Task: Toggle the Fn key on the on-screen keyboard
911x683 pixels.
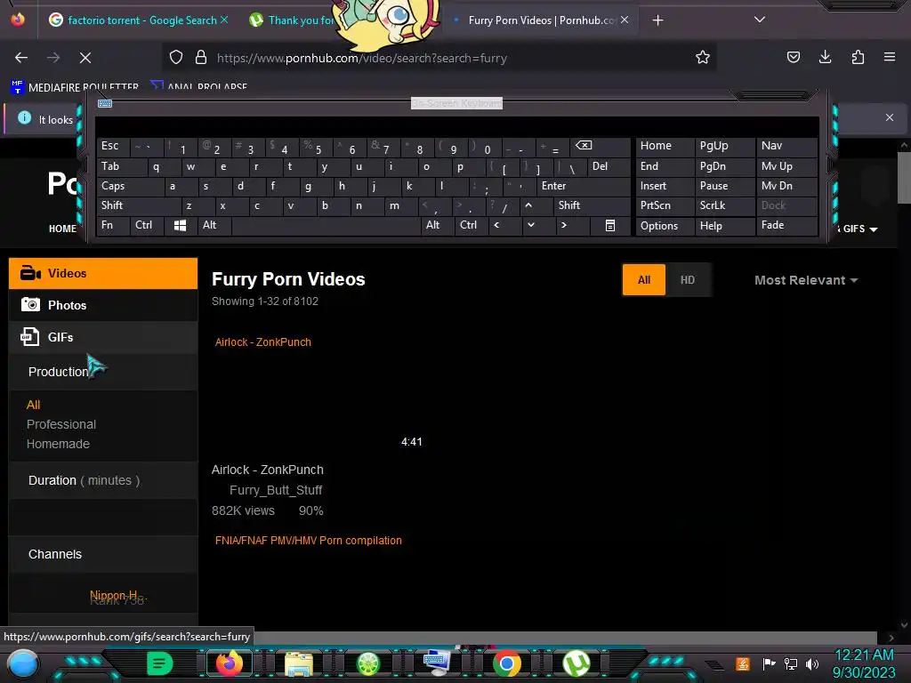Action: coord(113,225)
